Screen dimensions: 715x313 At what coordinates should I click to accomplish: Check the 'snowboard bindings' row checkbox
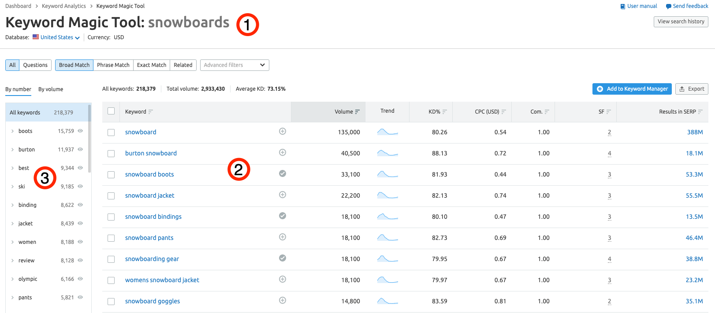(111, 217)
